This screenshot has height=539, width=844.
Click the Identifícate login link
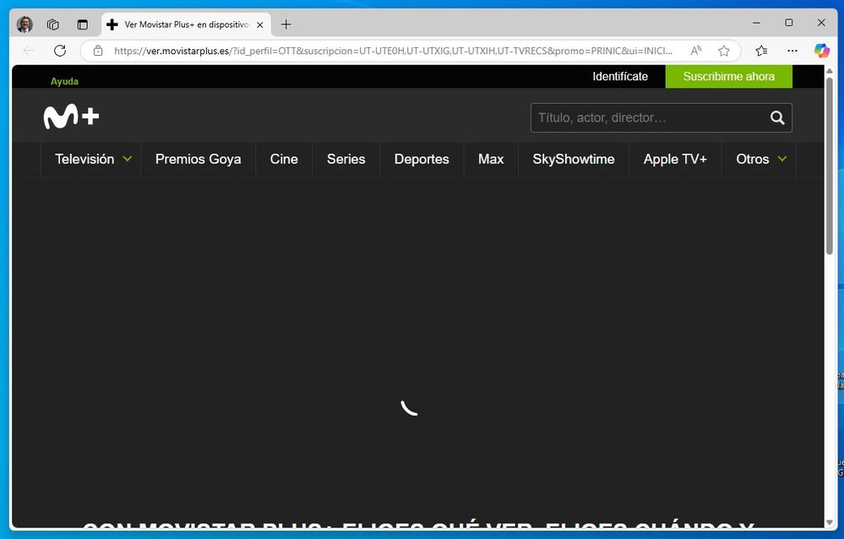point(620,76)
